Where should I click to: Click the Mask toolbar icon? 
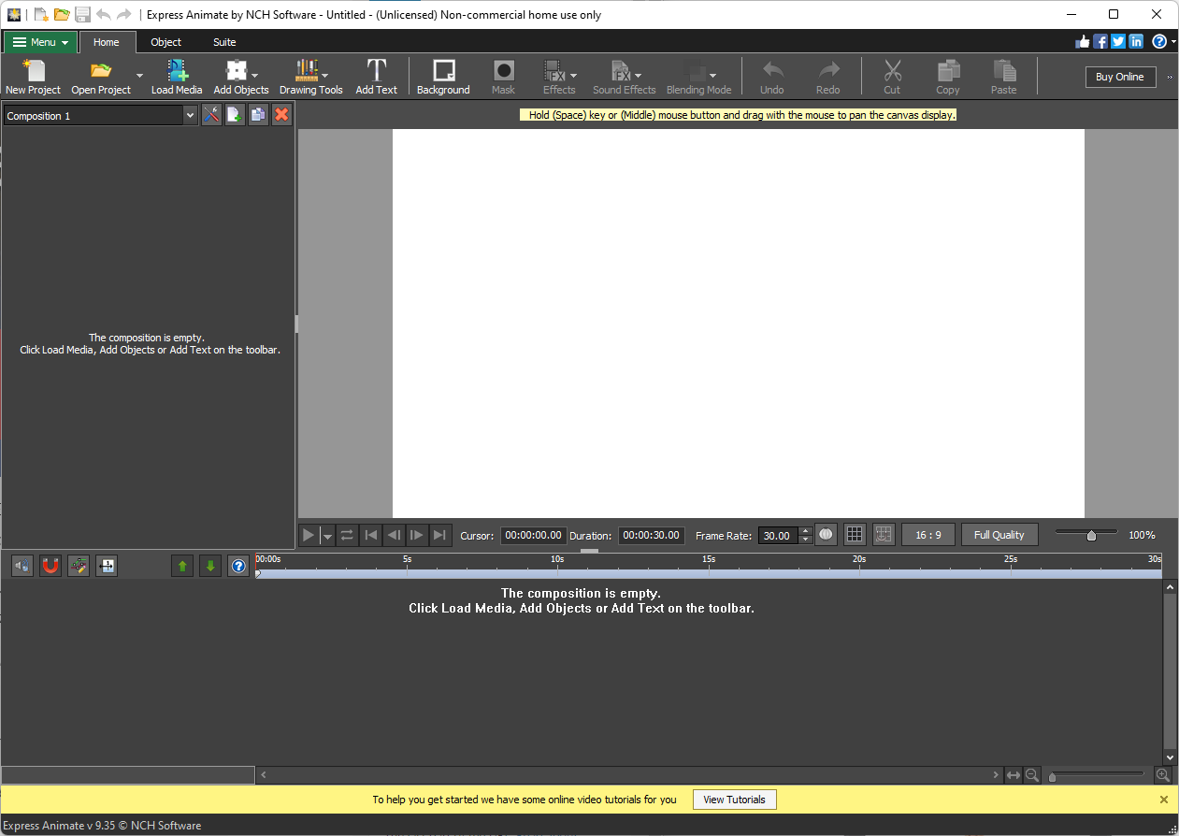coord(504,77)
